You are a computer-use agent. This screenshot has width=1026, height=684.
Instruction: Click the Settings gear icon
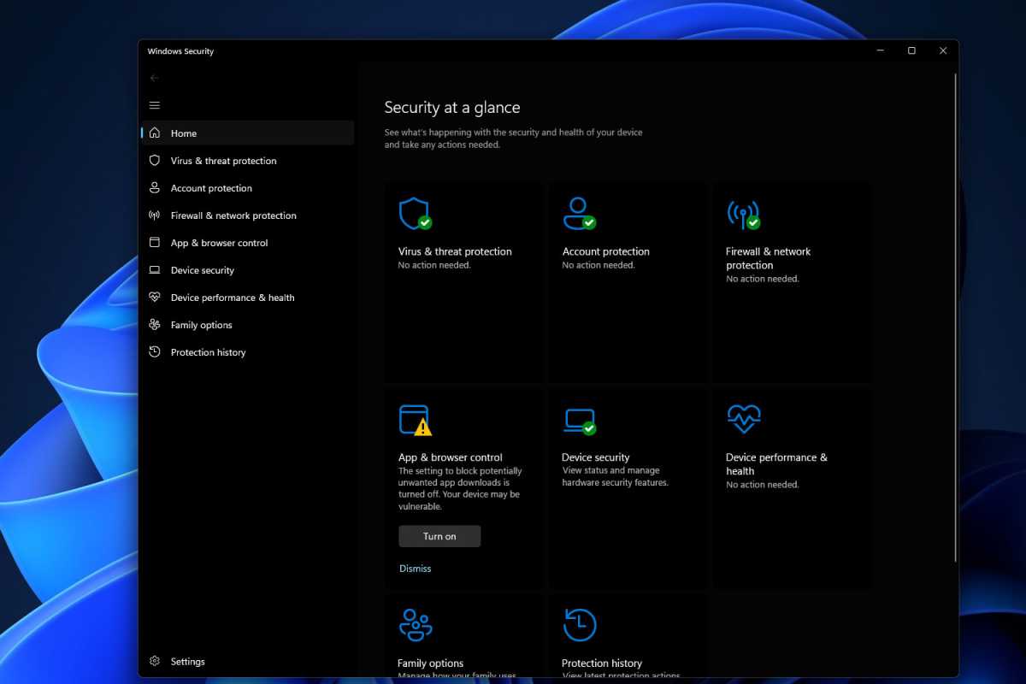point(154,661)
